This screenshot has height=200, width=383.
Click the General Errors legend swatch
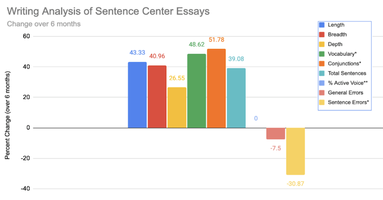pos(321,92)
